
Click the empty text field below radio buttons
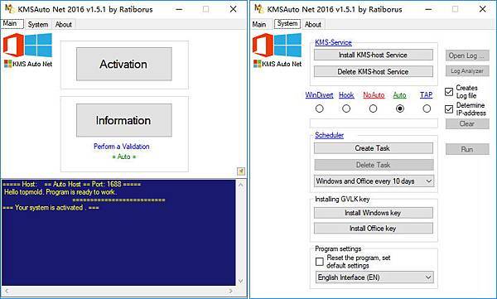(x=374, y=123)
